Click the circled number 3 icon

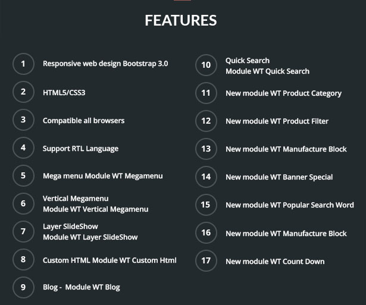click(23, 120)
